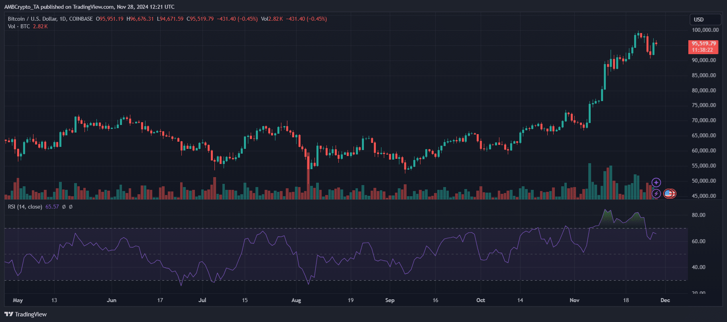Click the 19 date label after Aug
Image resolution: width=727 pixels, height=322 pixels.
[350, 300]
